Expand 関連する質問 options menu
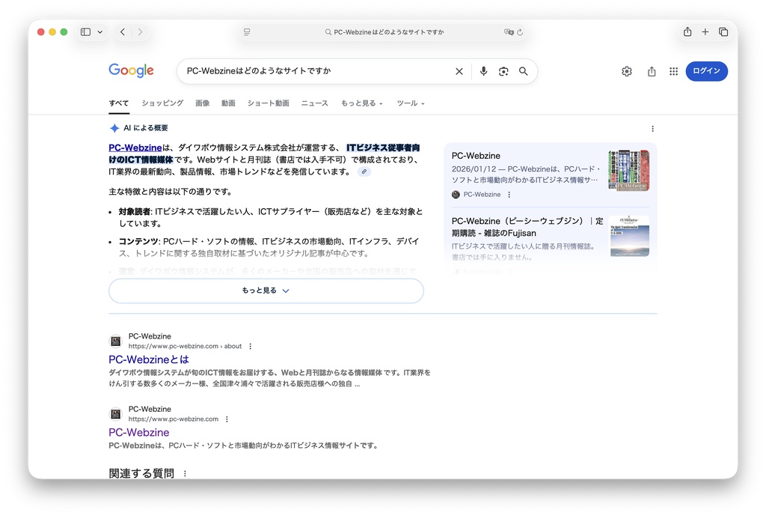 click(x=185, y=473)
